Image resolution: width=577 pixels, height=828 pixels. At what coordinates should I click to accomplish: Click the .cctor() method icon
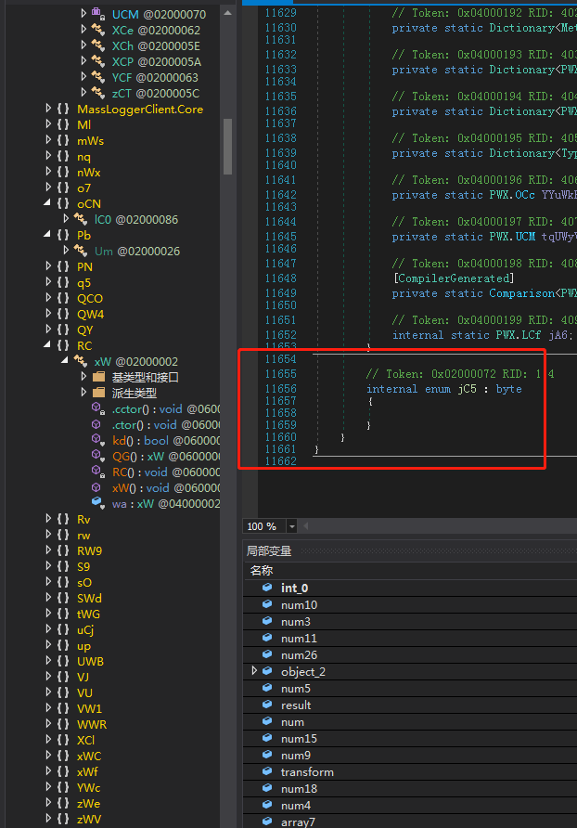97,408
